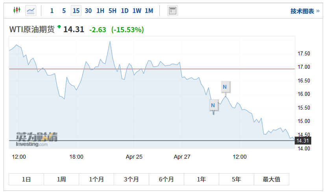Click the lower N news marker on chart
327x194 pixels.
click(x=213, y=105)
